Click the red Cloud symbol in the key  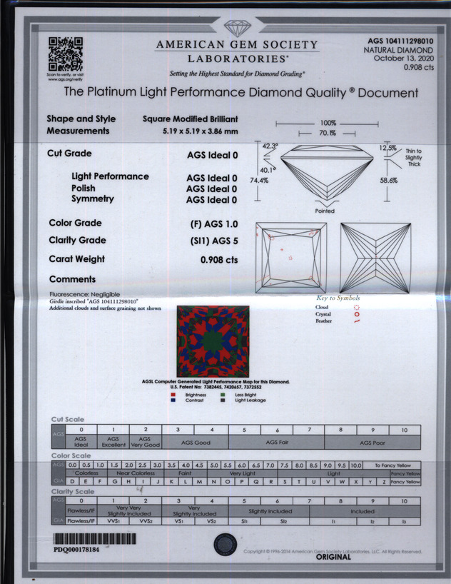tap(358, 307)
